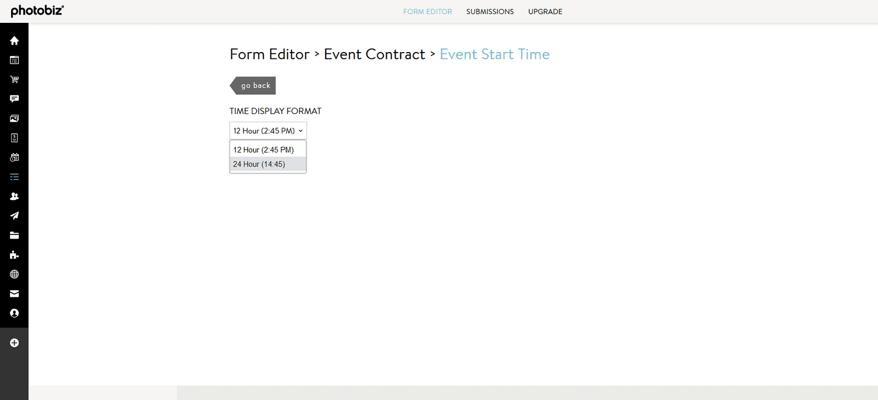Click the invoice billing icon
Viewport: 878px width, 400px height.
14,137
